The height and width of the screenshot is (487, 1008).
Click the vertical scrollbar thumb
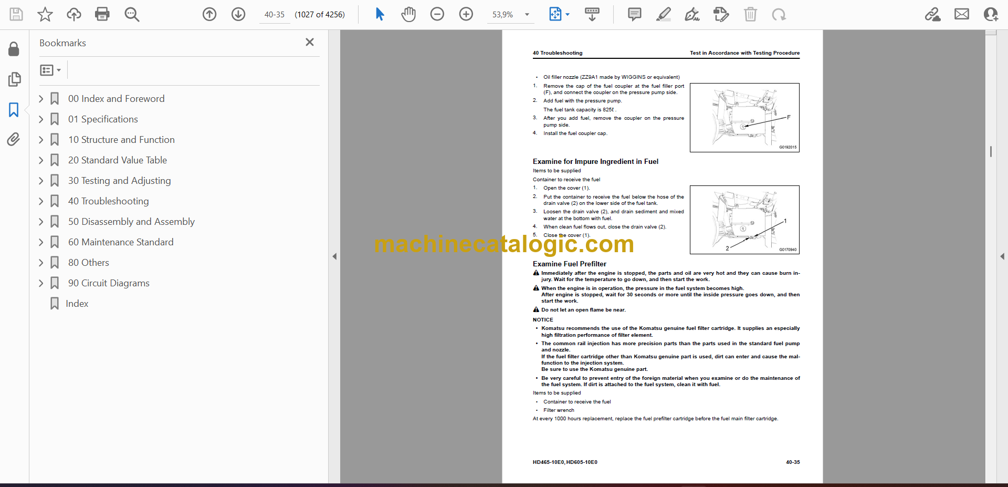991,151
